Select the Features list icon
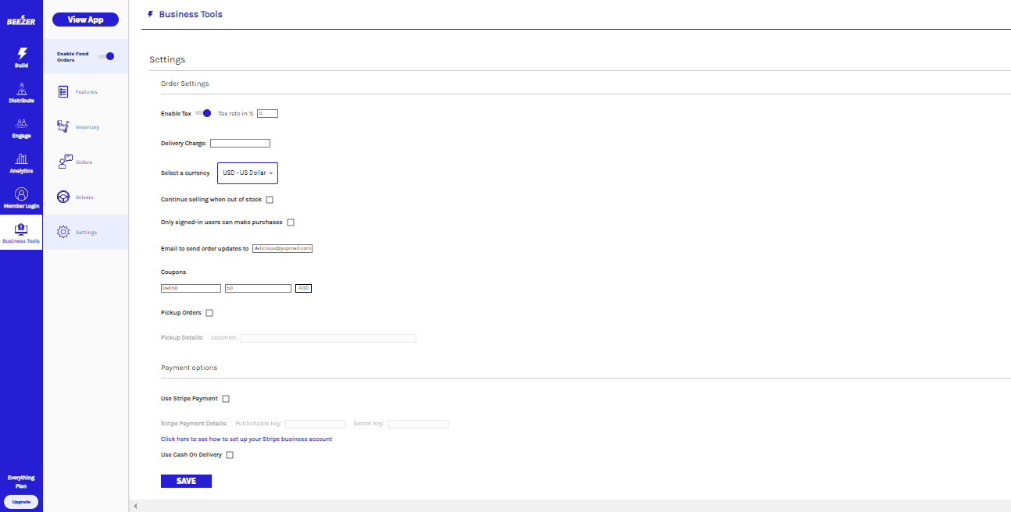1011x512 pixels. [x=64, y=92]
